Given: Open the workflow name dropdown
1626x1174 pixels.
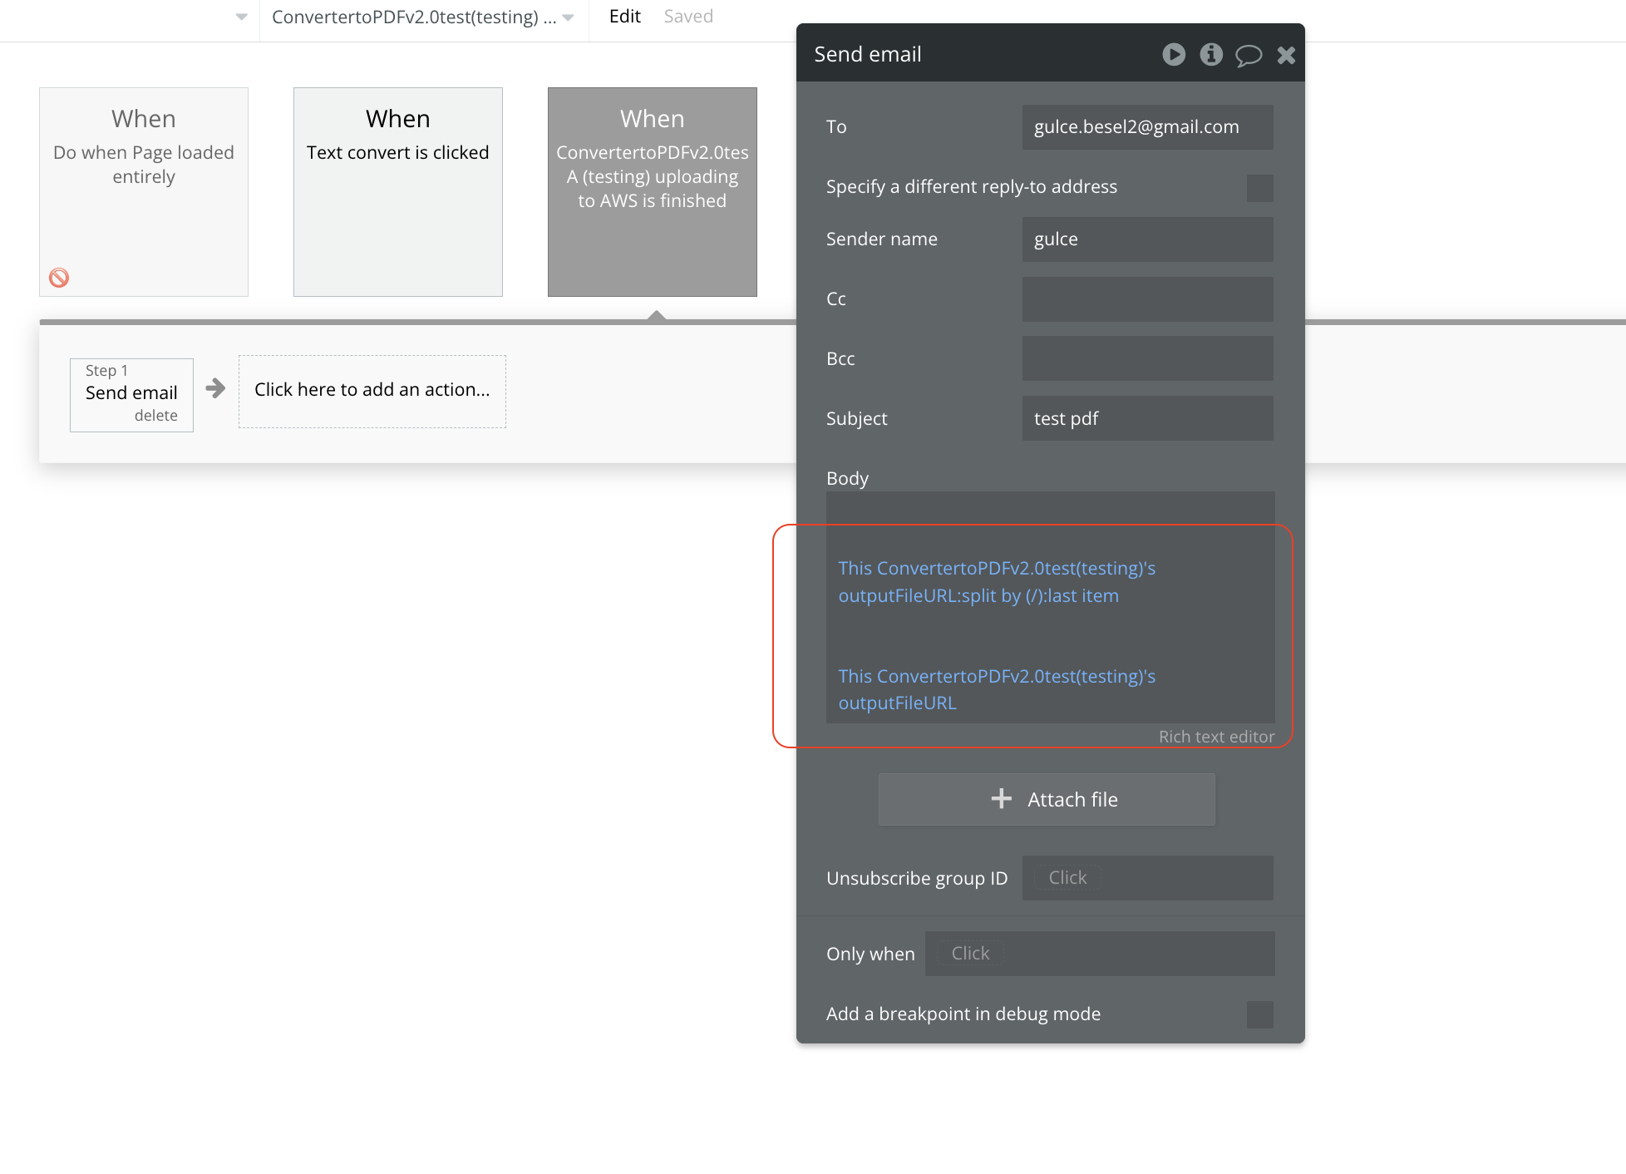Looking at the screenshot, I should (x=568, y=17).
